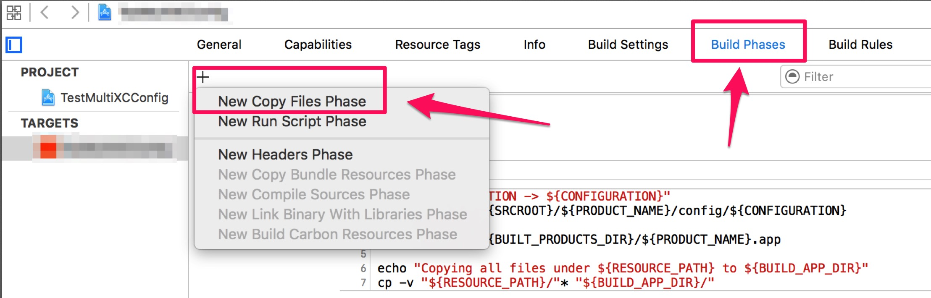Viewport: 931px width, 298px height.
Task: Open the Resource Tags tab
Action: pyautogui.click(x=437, y=44)
